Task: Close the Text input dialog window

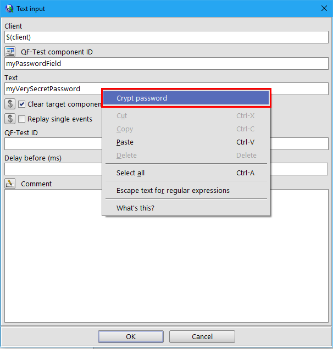Action: click(x=324, y=8)
